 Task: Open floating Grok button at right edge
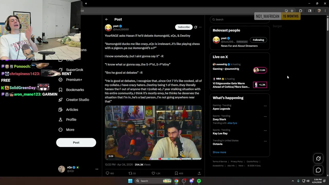(318, 159)
